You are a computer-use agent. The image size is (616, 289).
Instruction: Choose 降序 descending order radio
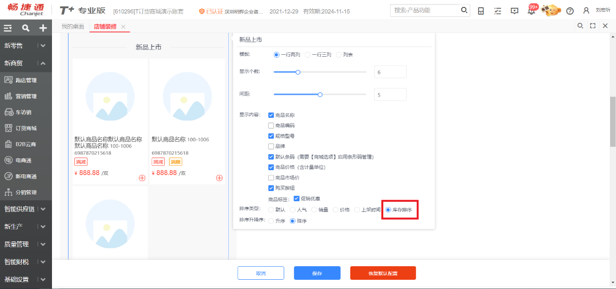pos(292,221)
